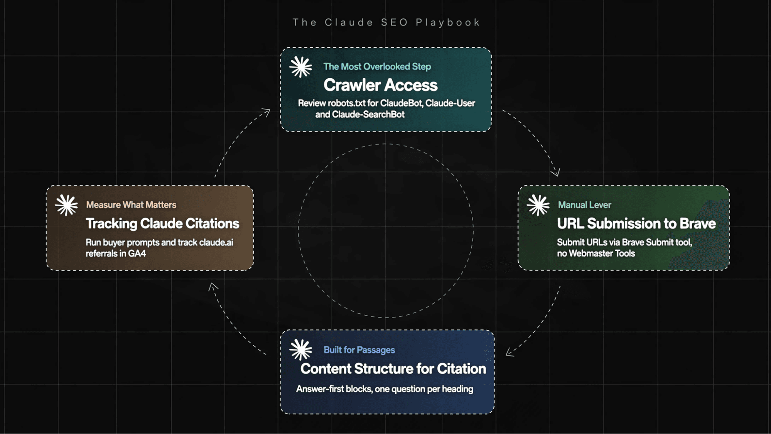Click the starburst icon in Content Structure card

click(x=301, y=350)
